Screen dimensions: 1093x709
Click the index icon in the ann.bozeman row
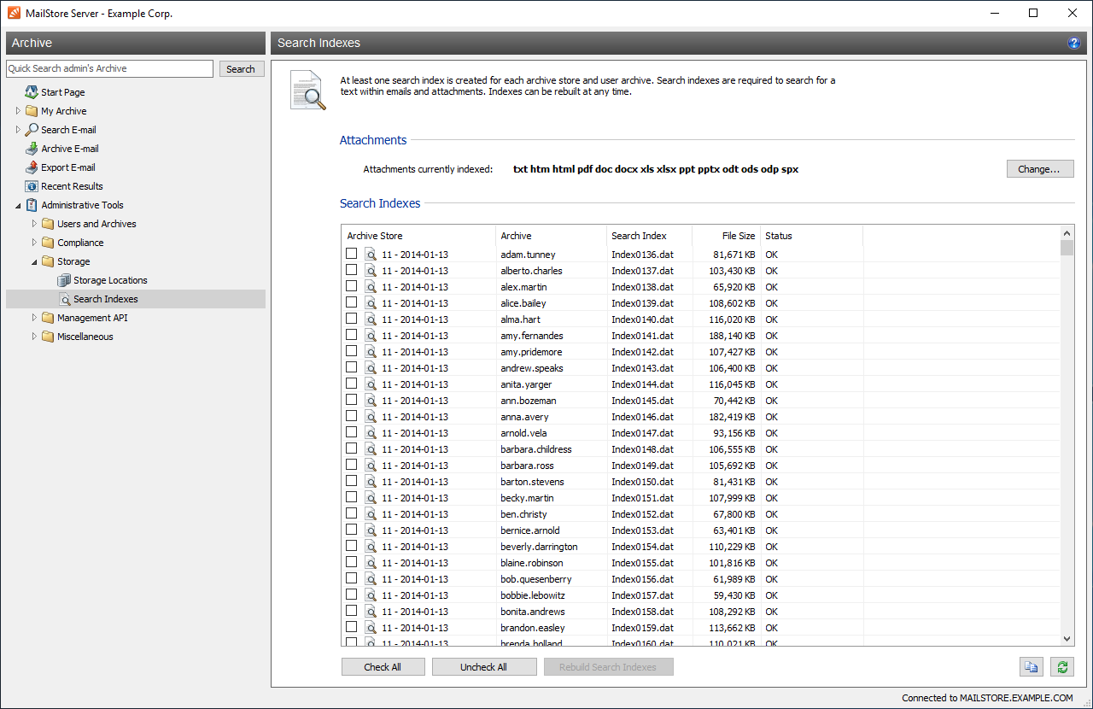click(371, 401)
